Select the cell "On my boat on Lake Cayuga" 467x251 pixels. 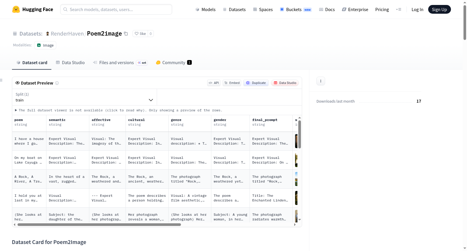click(29, 160)
